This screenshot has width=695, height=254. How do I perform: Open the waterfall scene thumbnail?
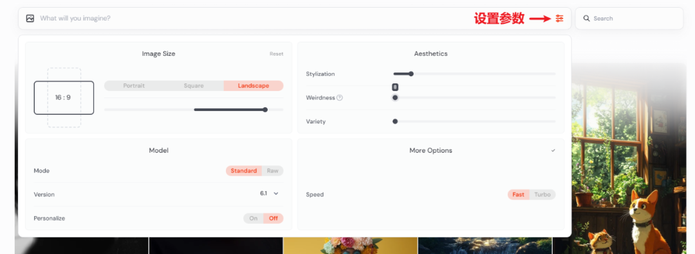point(485,246)
